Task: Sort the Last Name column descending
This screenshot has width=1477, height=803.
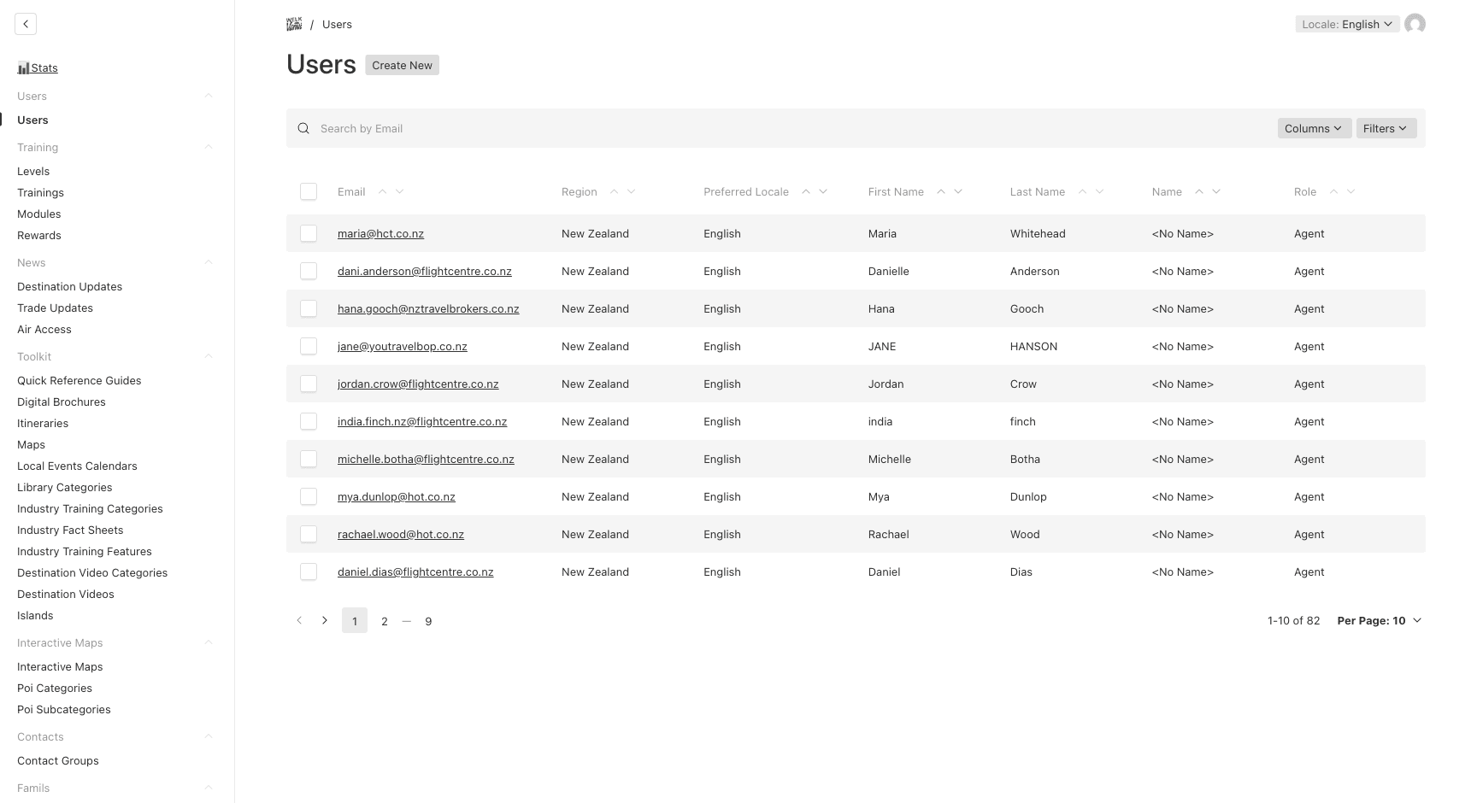Action: coord(1100,191)
